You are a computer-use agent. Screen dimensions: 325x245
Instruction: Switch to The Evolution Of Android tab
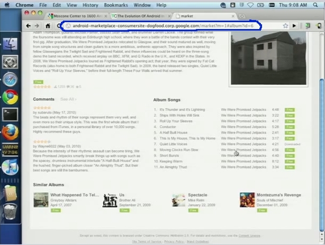click(140, 16)
